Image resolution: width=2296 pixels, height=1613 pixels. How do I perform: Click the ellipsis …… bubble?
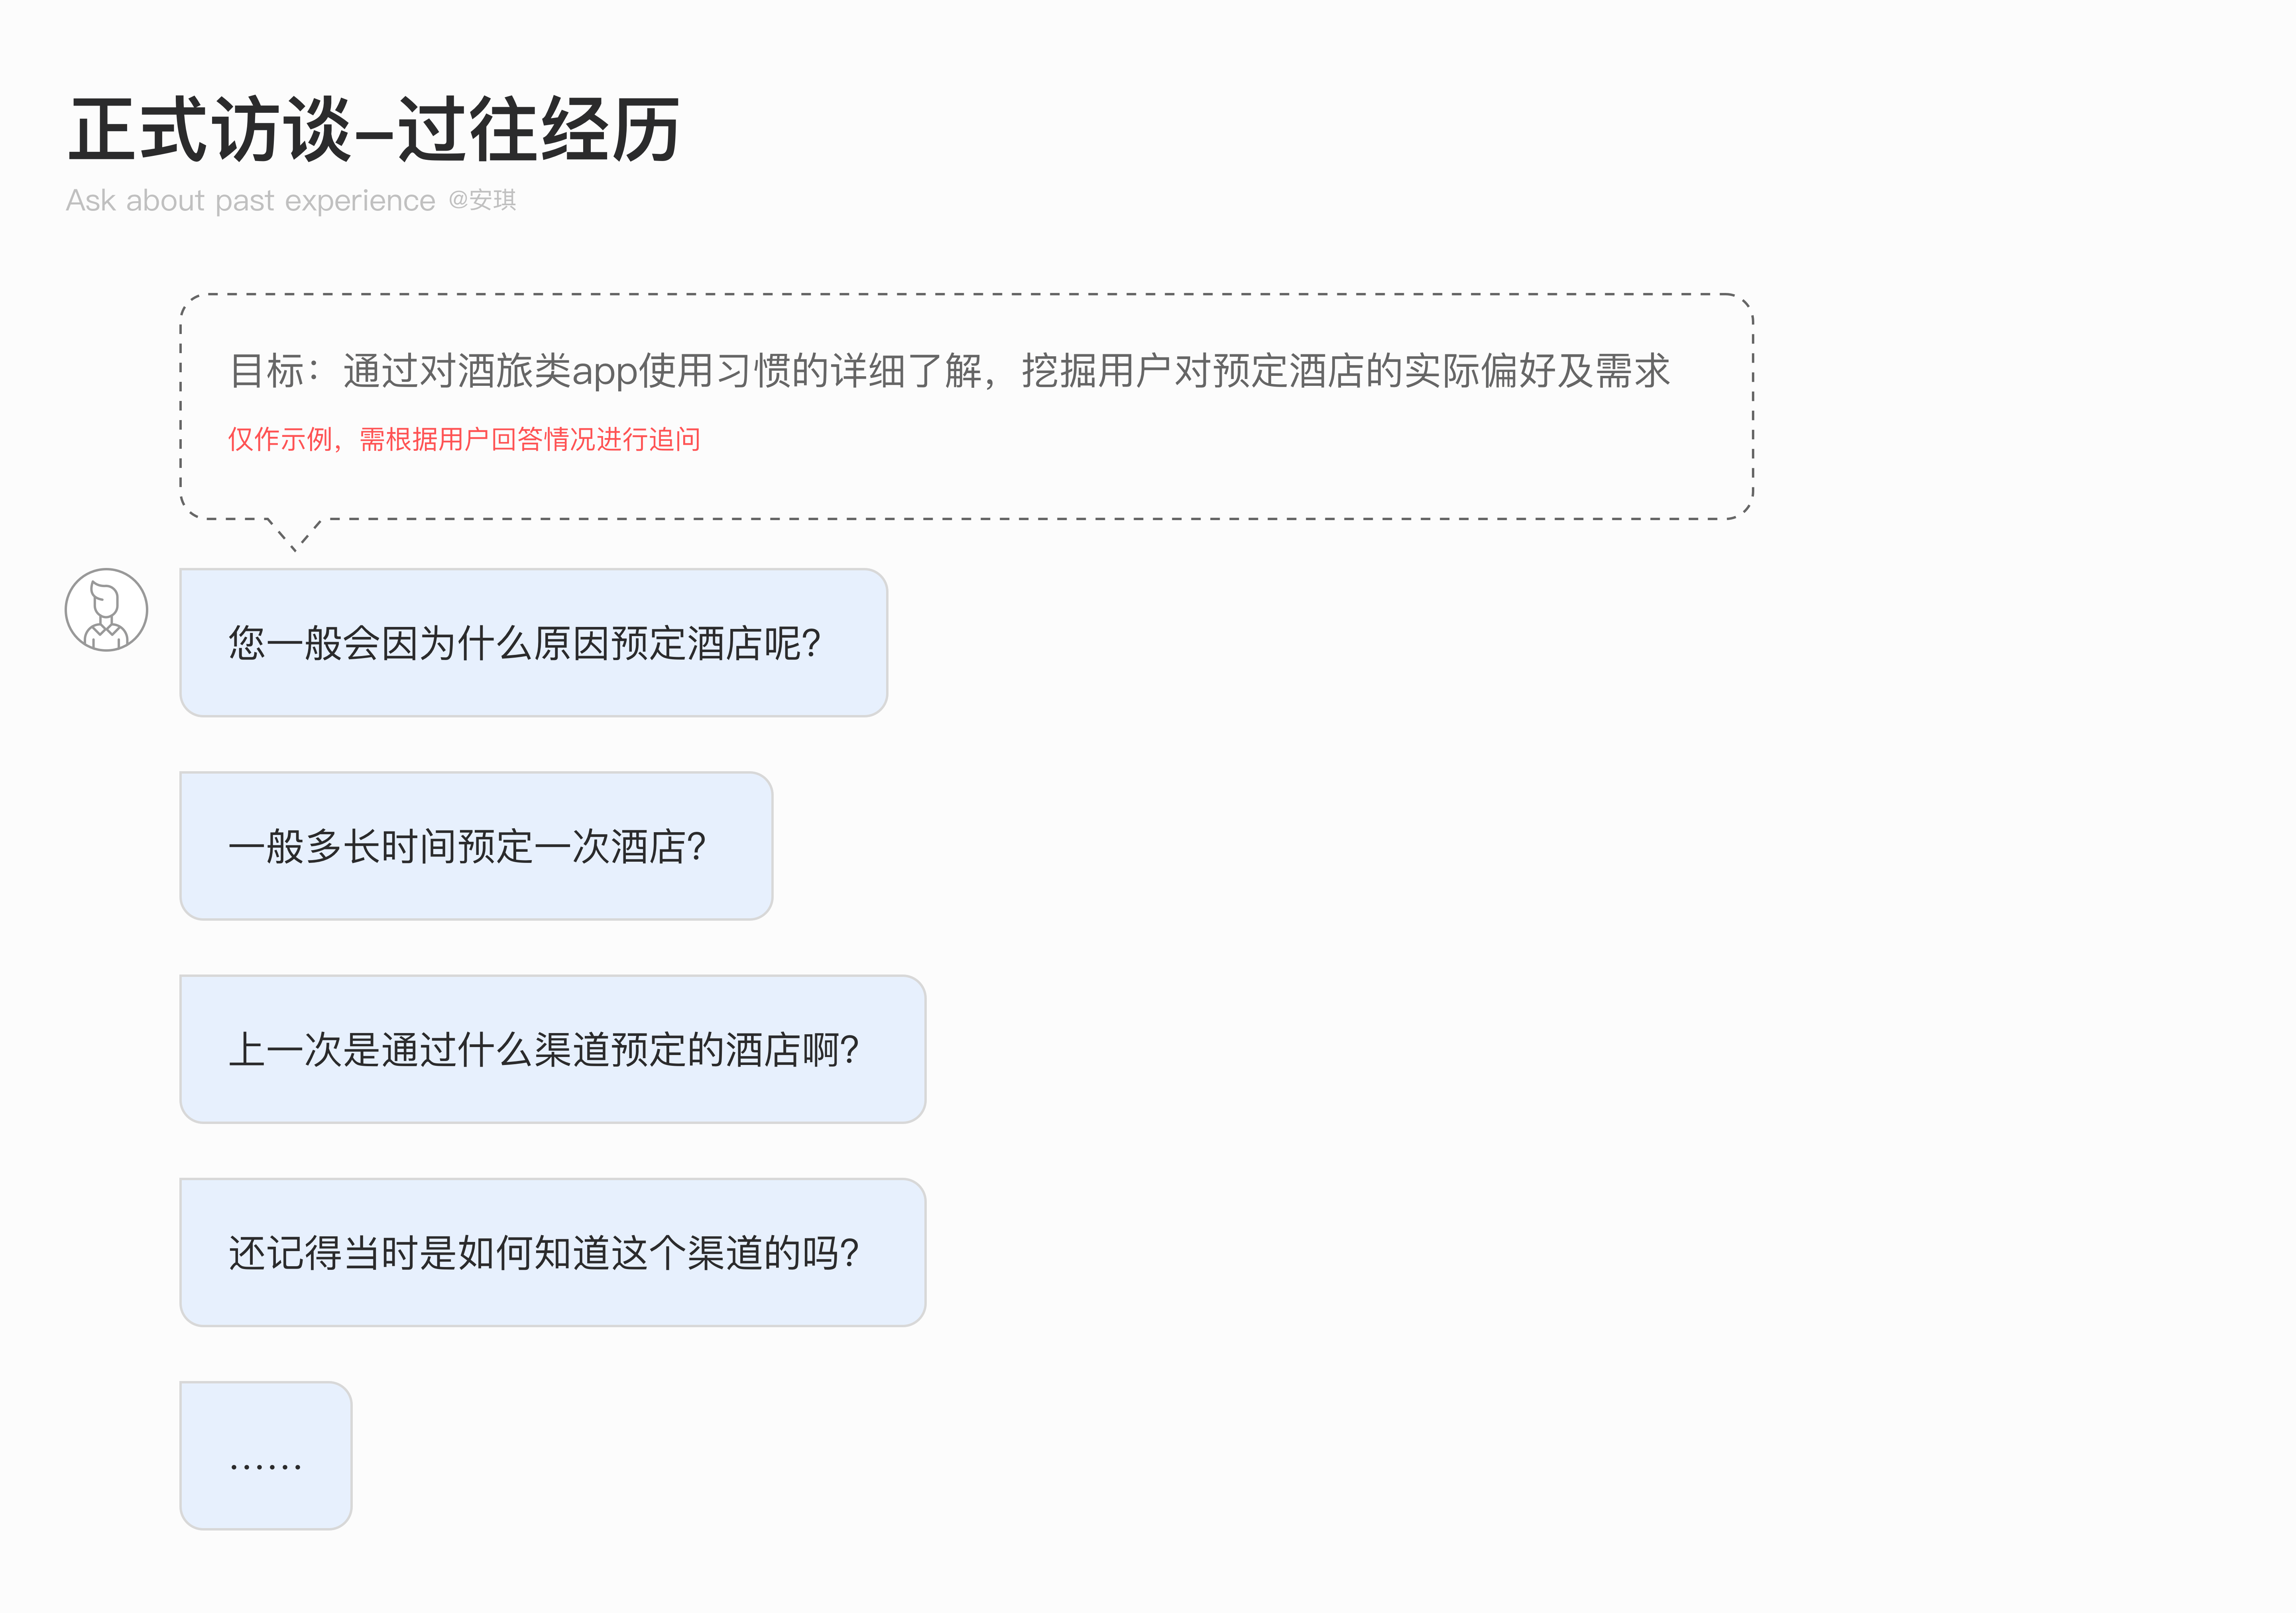[266, 1456]
